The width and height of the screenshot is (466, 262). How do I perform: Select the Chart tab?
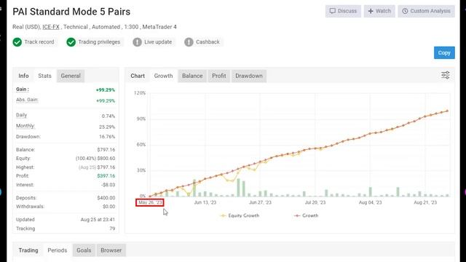pyautogui.click(x=138, y=76)
